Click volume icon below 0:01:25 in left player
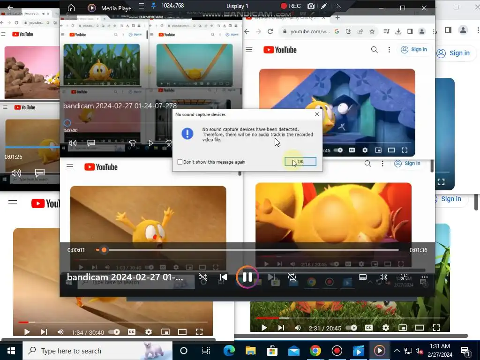The height and width of the screenshot is (360, 480). click(16, 173)
